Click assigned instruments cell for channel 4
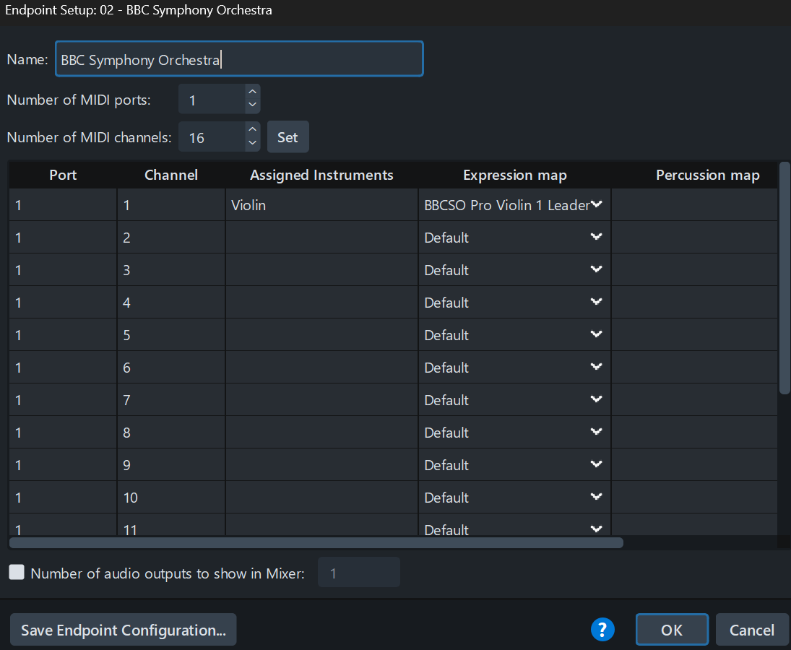Viewport: 791px width, 650px height. 322,302
